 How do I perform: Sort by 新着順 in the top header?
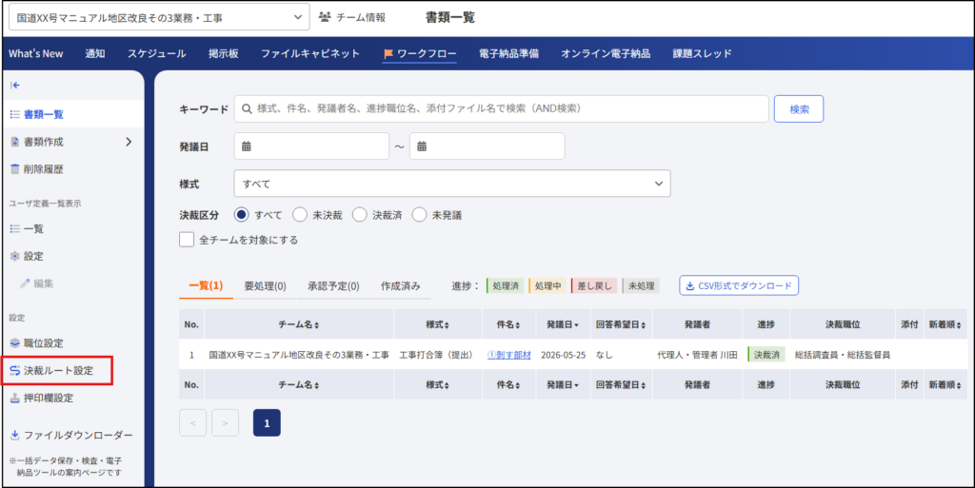coord(945,324)
